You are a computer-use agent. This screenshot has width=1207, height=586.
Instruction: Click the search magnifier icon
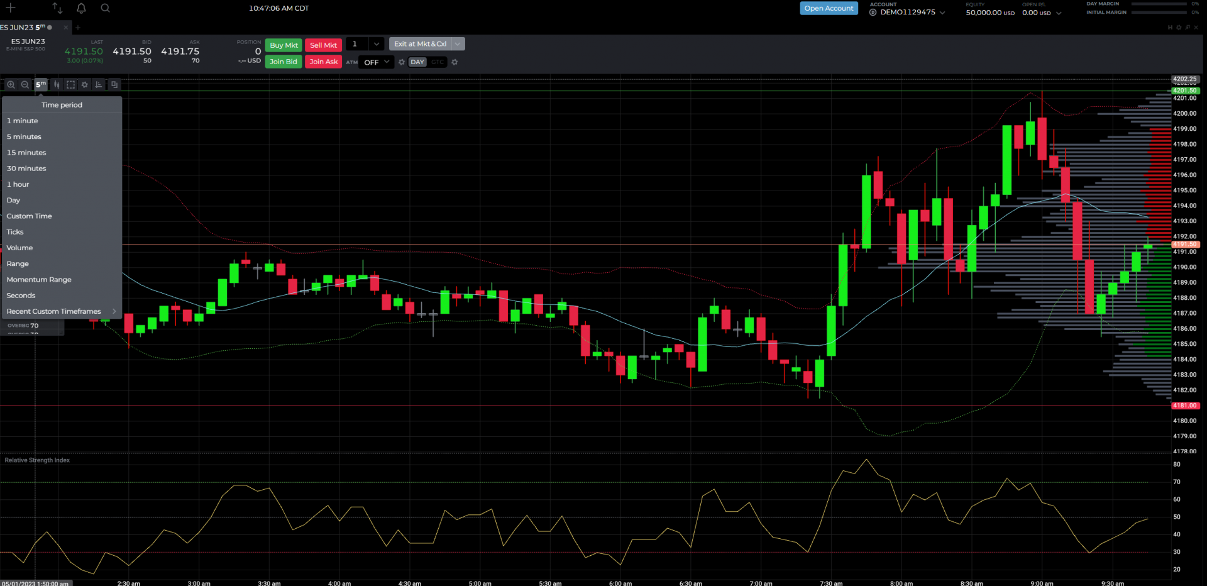coord(105,8)
